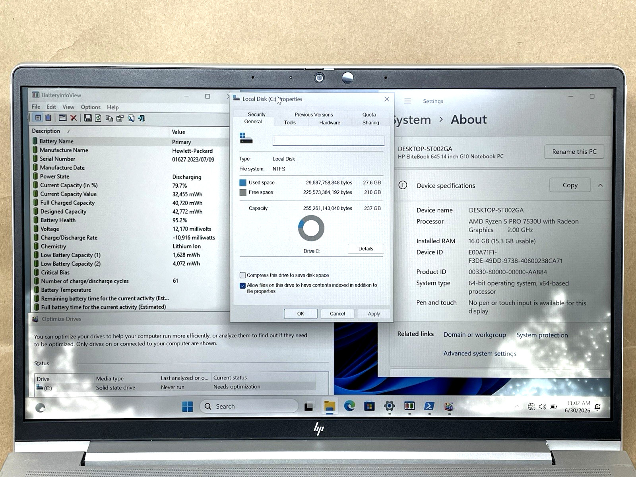Viewport: 636px width, 477px height.
Task: Switch to the Sharing tab
Action: coord(370,122)
